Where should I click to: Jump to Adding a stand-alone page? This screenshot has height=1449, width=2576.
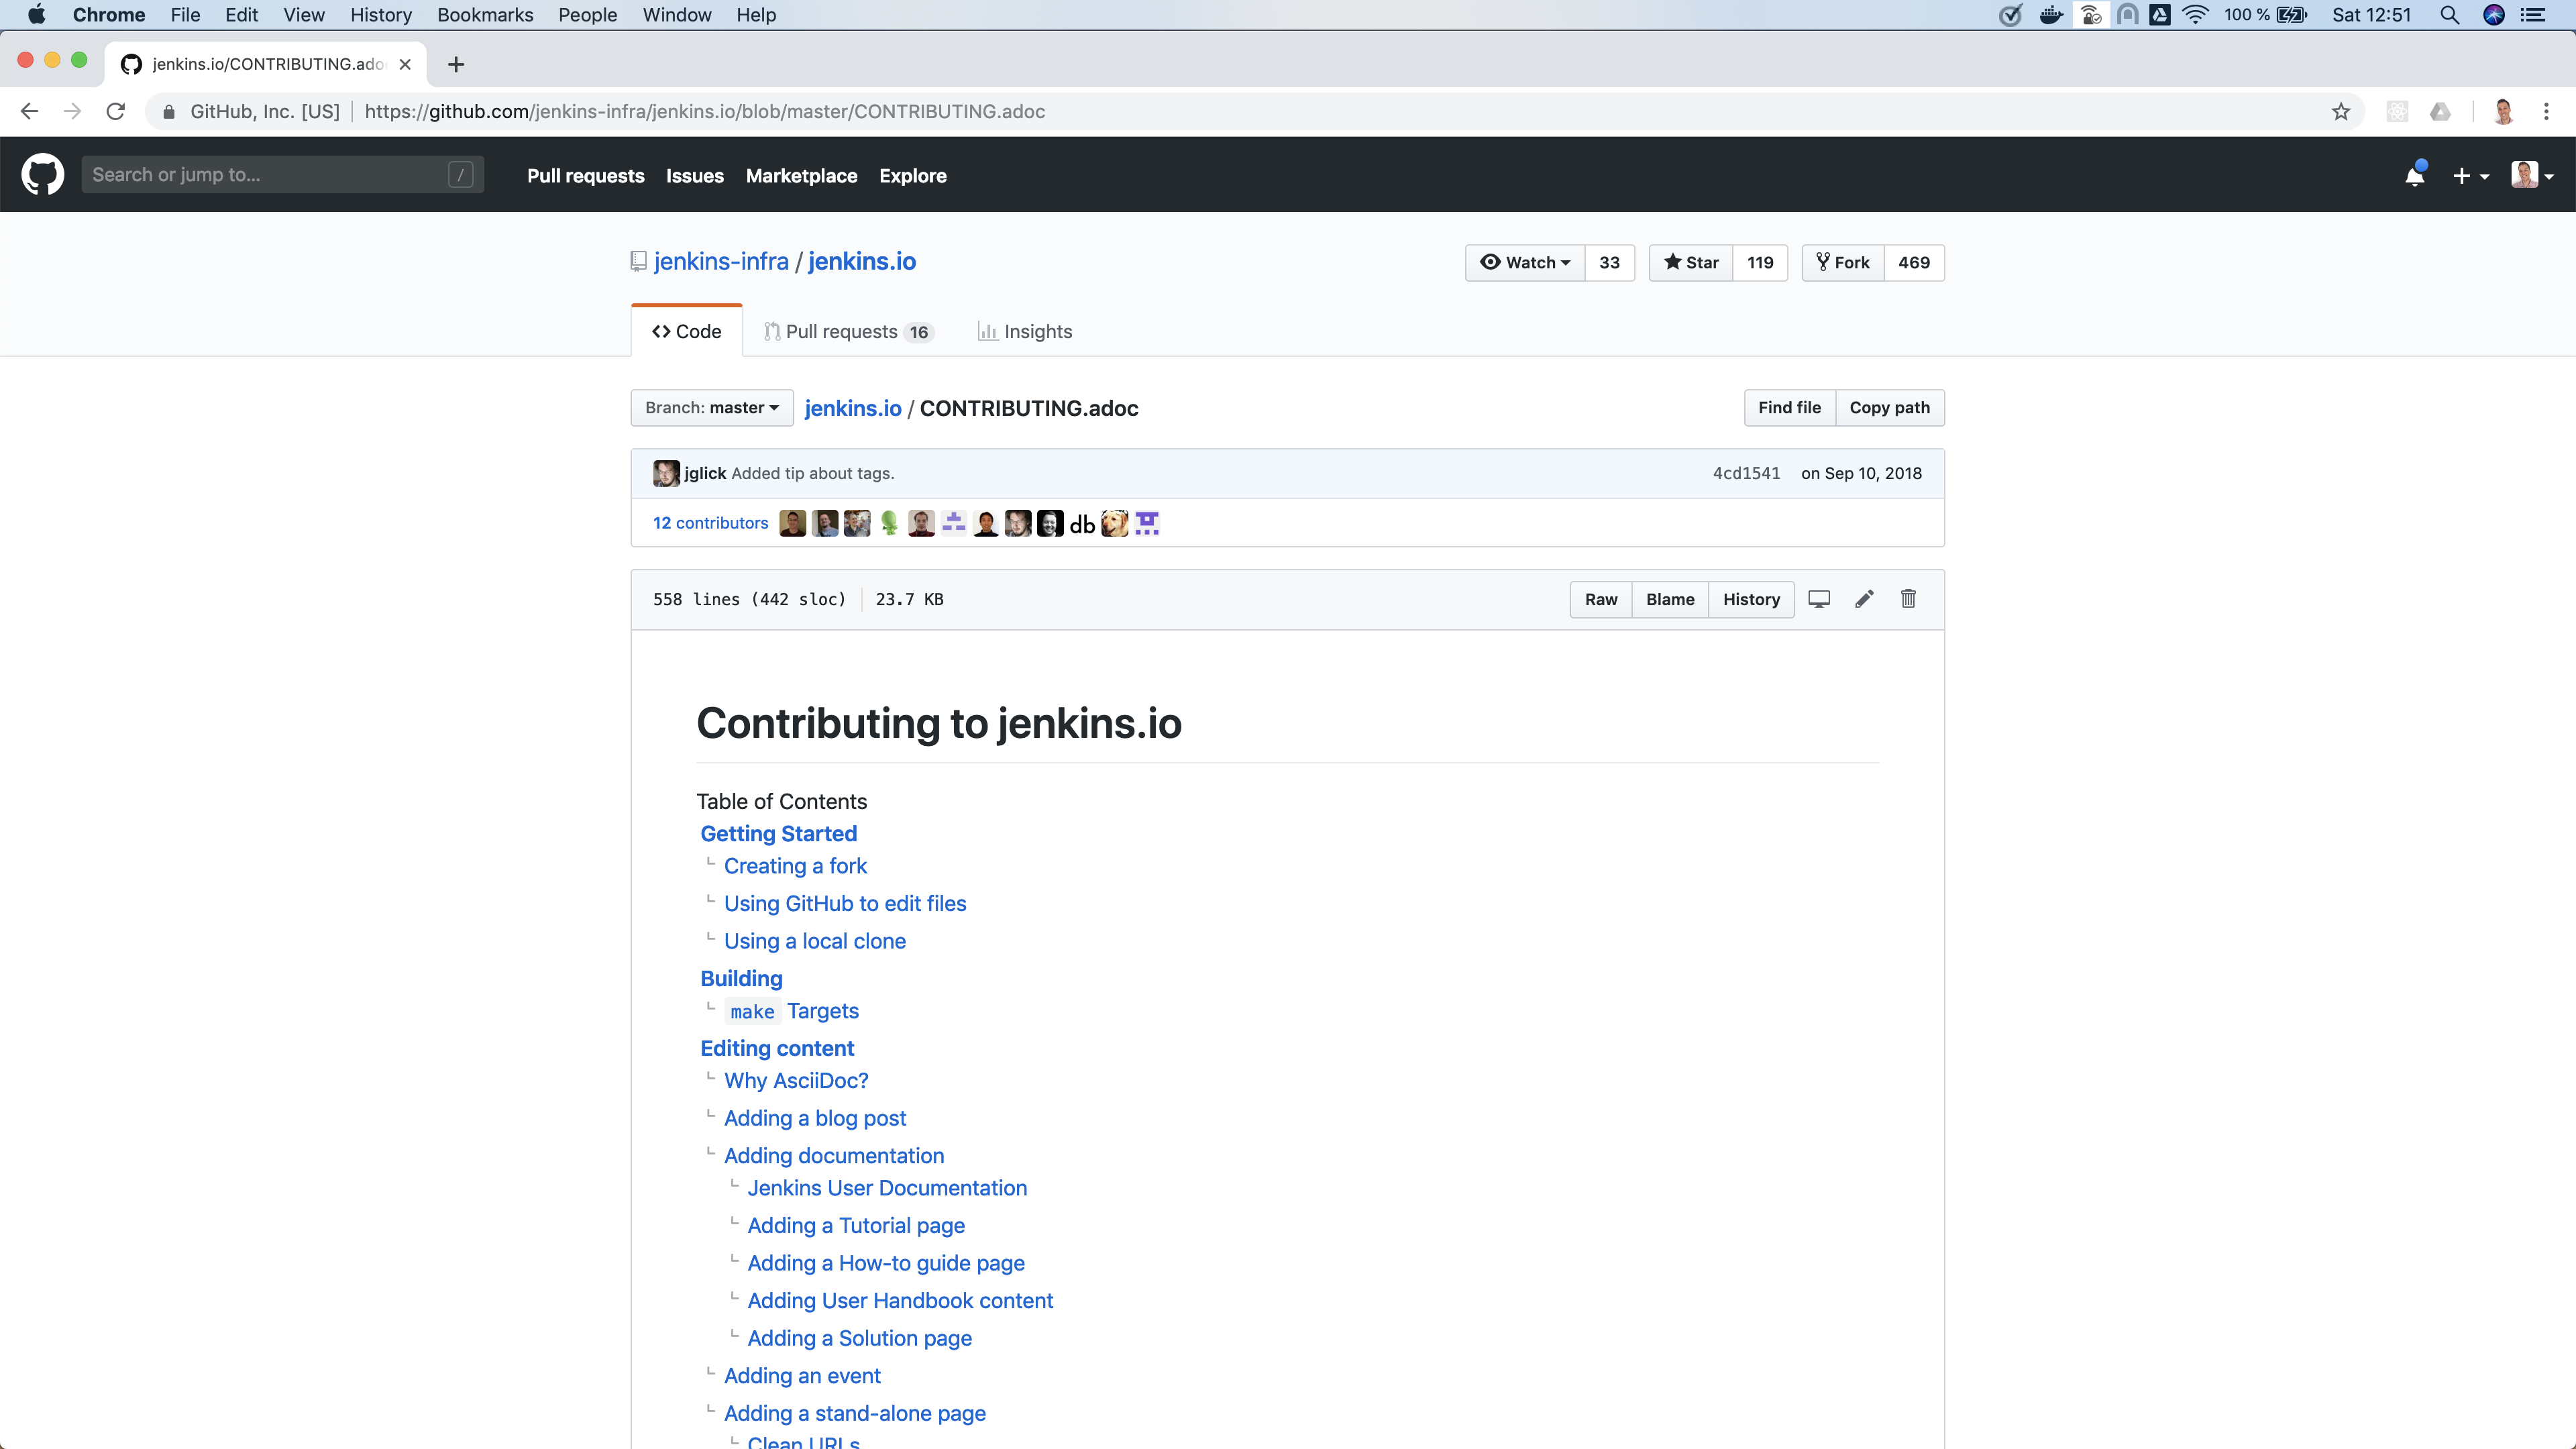tap(855, 1414)
